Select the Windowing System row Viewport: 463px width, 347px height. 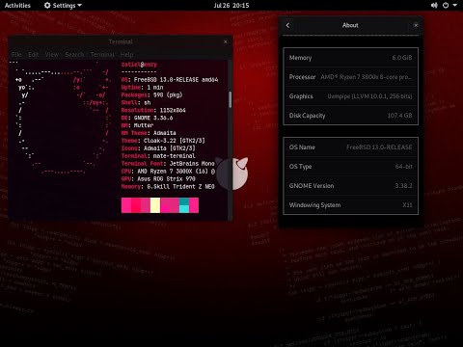click(350, 205)
